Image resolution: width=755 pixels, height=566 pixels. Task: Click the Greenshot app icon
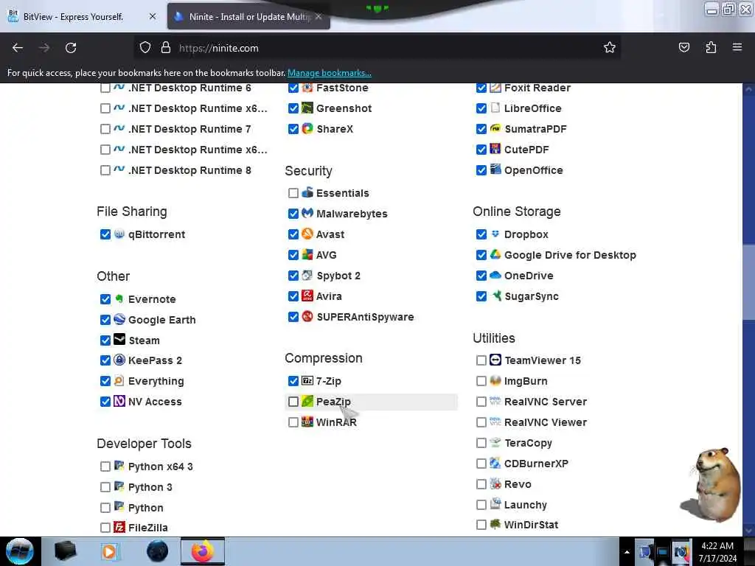tap(307, 108)
